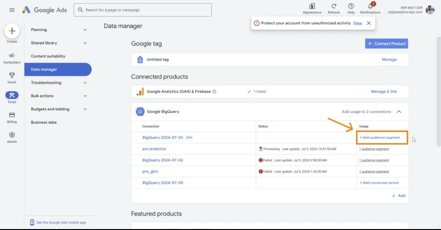Open Business data page
Viewport: 441px width, 230px height.
point(44,122)
